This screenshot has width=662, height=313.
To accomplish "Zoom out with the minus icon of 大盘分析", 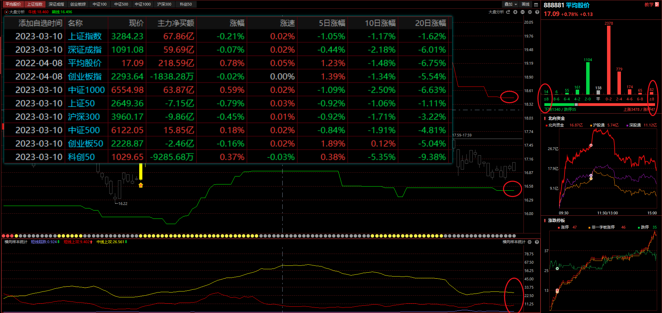I will [522, 12].
